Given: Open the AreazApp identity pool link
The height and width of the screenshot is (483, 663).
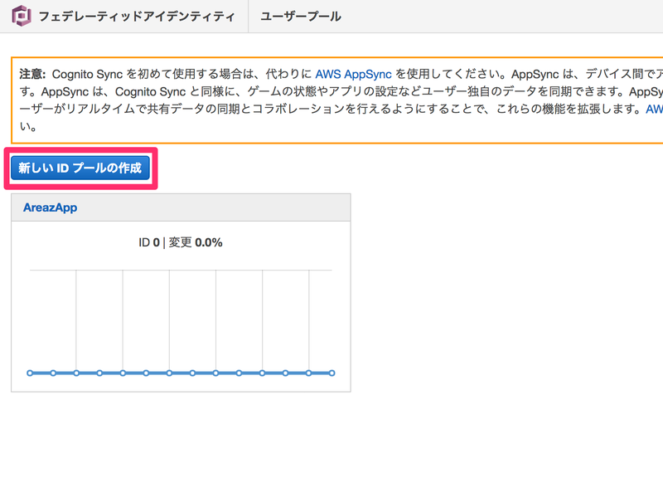Looking at the screenshot, I should (x=51, y=207).
